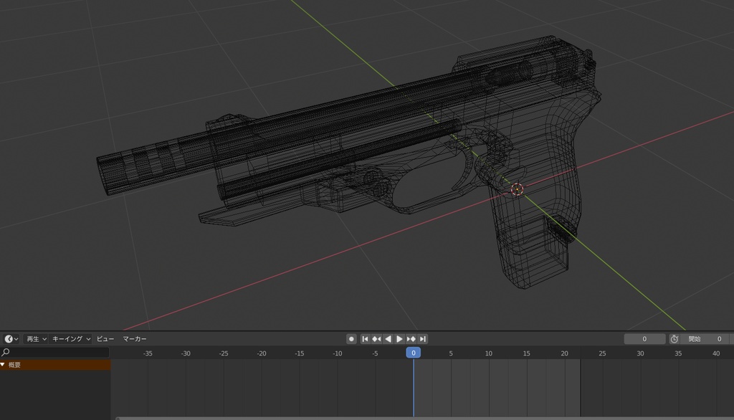734x420 pixels.
Task: Click the channel search magnifying glass icon
Action: click(x=6, y=353)
